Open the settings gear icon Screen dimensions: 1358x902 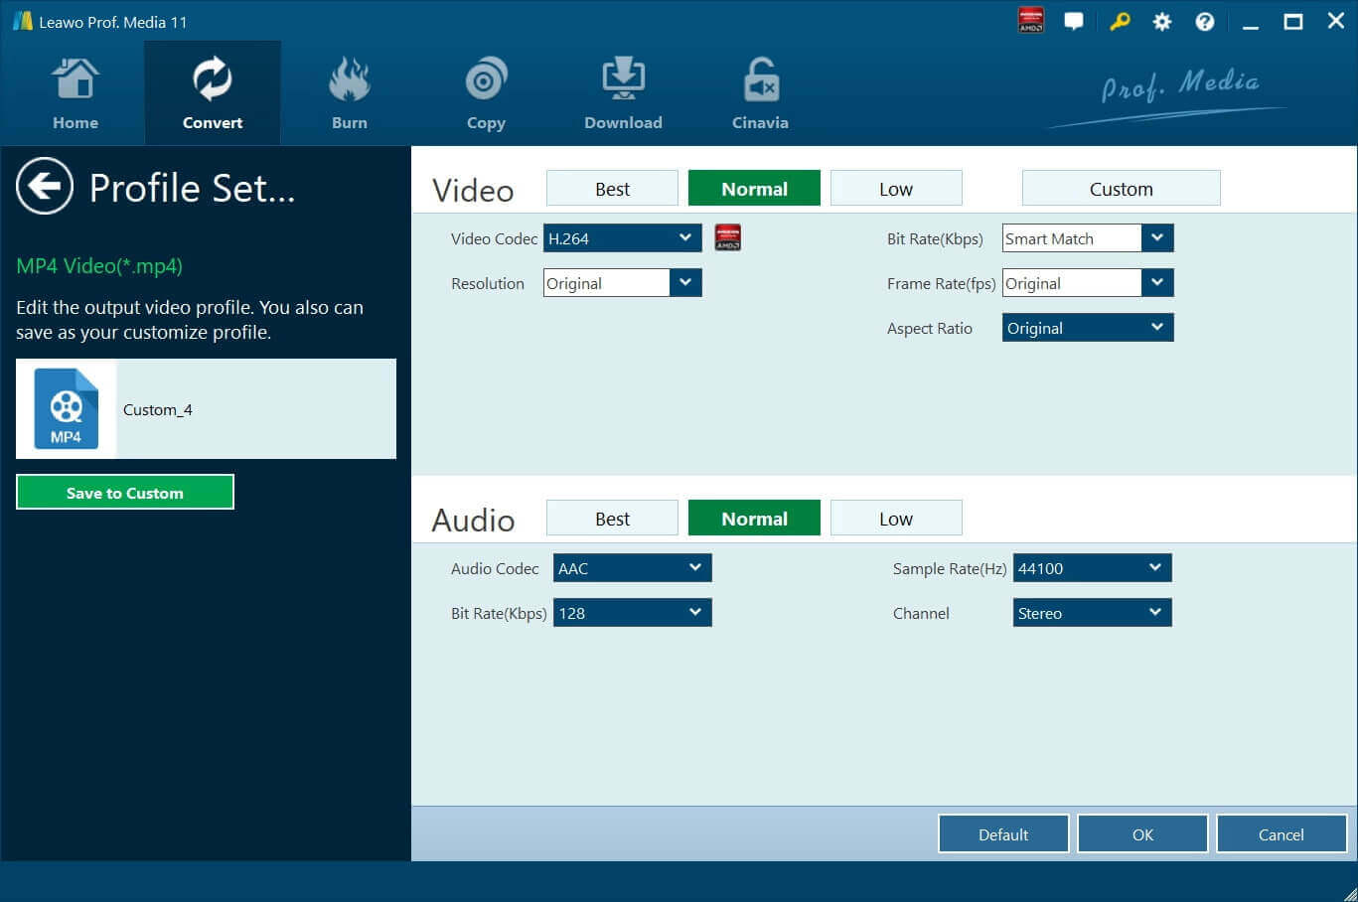point(1161,21)
